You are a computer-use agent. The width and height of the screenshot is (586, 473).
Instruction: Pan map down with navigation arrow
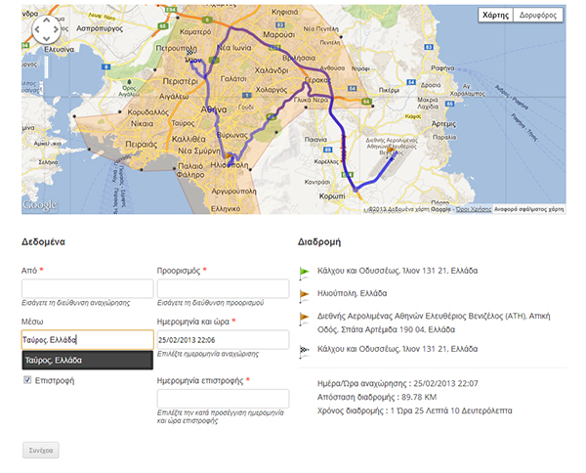[x=46, y=38]
